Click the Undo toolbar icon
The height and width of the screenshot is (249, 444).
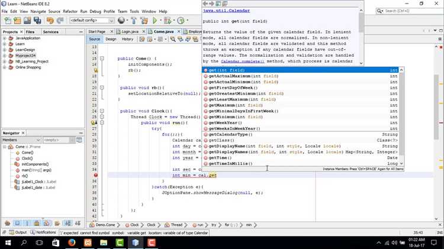click(x=50, y=20)
